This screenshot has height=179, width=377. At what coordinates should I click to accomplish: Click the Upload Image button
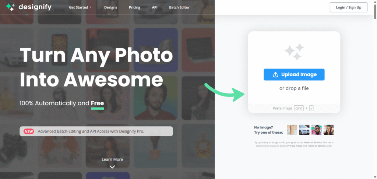(294, 74)
